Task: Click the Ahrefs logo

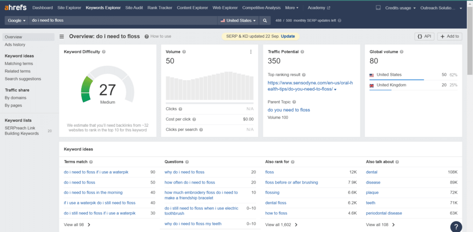Action: coord(16,7)
